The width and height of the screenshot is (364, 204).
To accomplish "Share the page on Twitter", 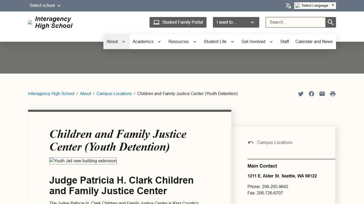I will tap(301, 93).
